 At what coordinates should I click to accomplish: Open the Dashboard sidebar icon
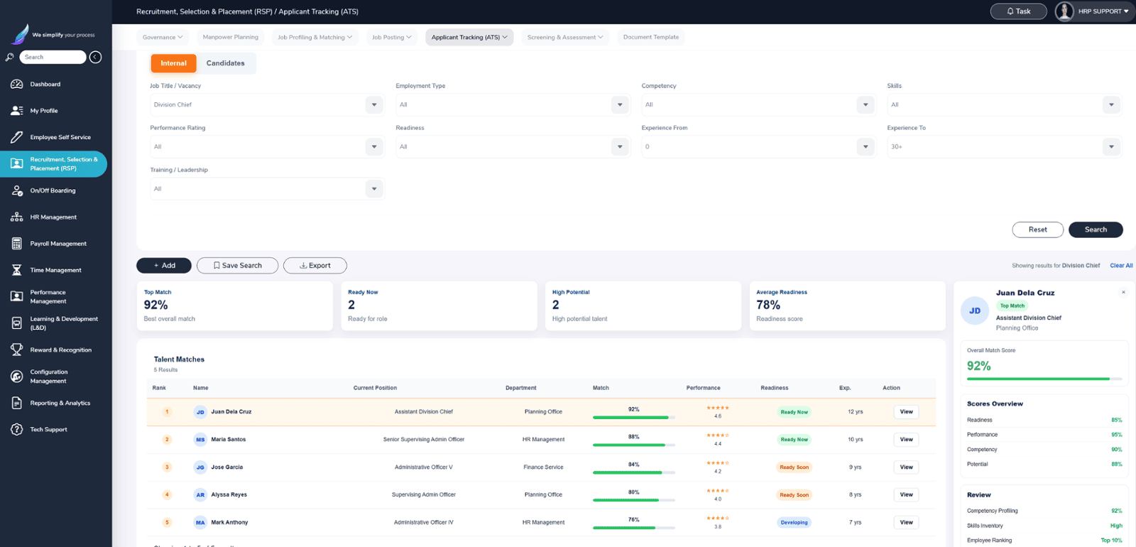coord(17,84)
